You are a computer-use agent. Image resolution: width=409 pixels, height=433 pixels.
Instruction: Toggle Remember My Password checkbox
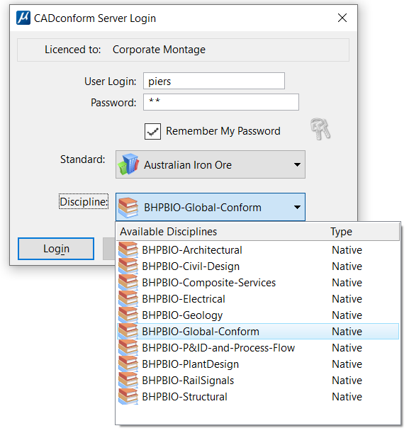pyautogui.click(x=152, y=131)
